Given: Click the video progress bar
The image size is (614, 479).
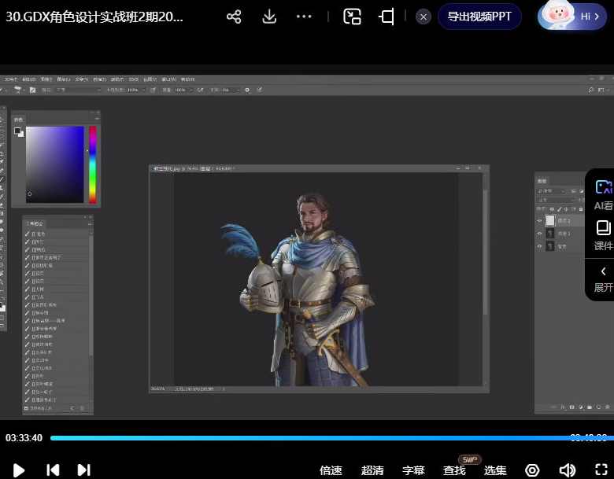Looking at the screenshot, I should point(315,438).
